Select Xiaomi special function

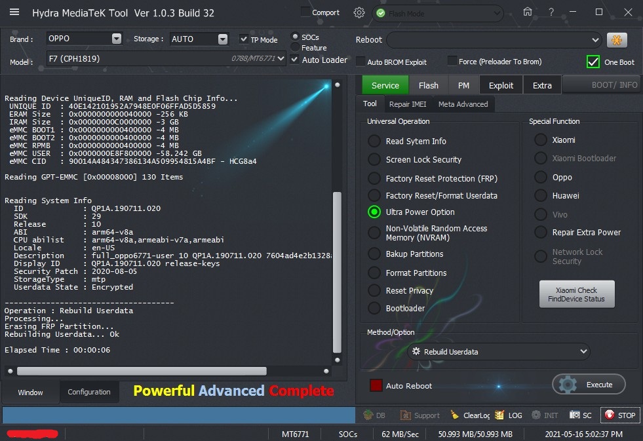pos(541,140)
